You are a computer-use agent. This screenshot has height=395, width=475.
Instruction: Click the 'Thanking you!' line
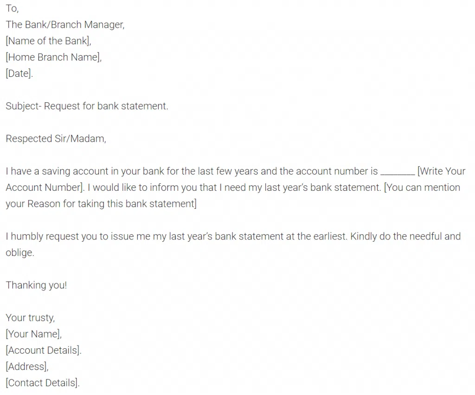tap(36, 286)
